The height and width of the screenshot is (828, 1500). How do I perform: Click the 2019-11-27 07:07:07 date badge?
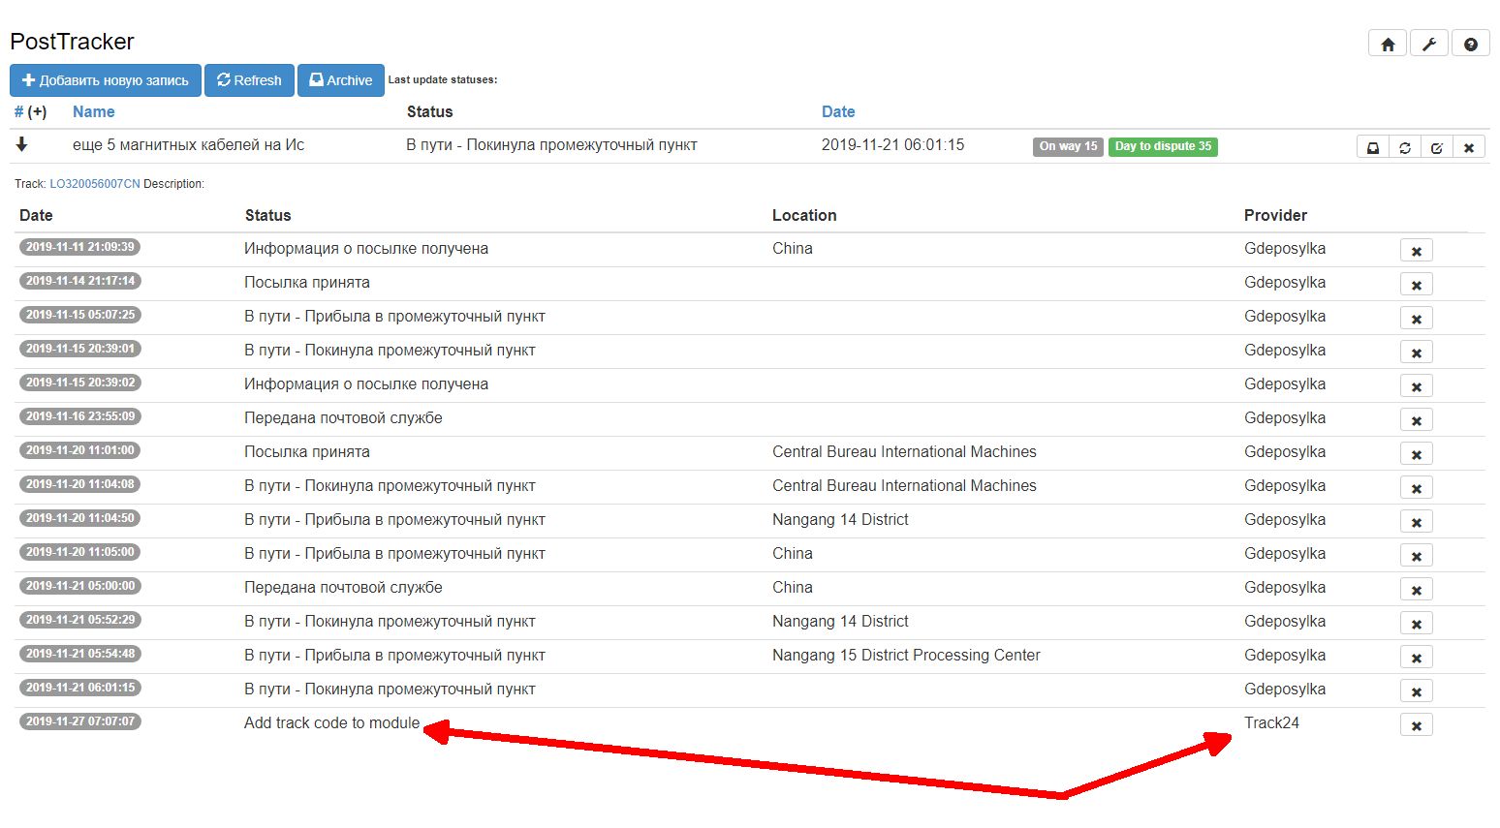[80, 721]
